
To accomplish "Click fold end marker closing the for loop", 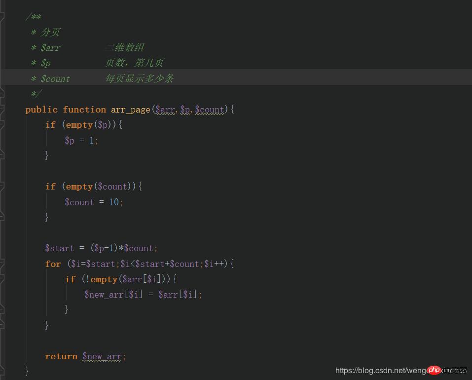I will coord(2,325).
